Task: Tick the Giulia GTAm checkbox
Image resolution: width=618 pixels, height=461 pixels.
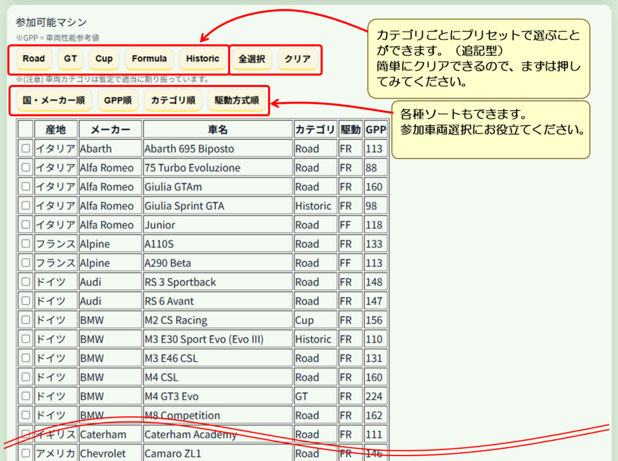Action: [25, 187]
